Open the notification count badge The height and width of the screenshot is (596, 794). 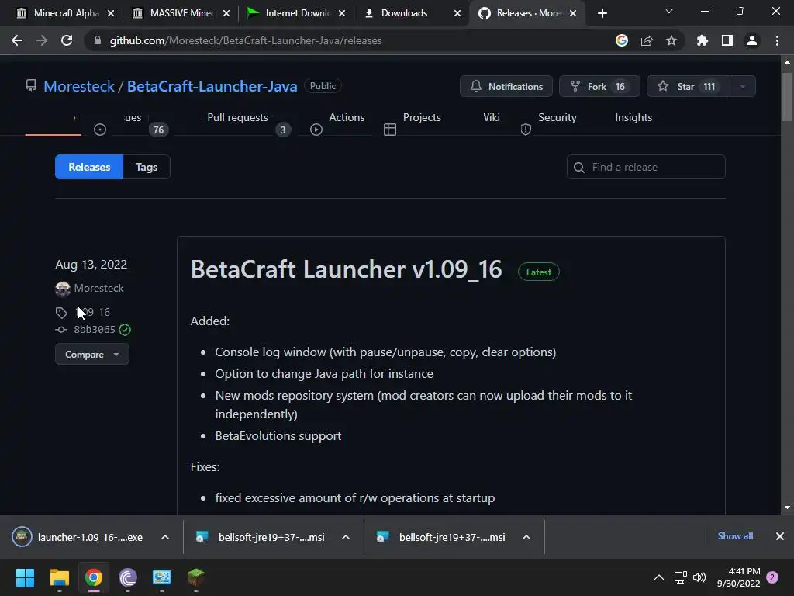[772, 577]
